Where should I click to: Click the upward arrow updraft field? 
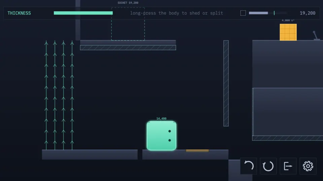(59, 95)
